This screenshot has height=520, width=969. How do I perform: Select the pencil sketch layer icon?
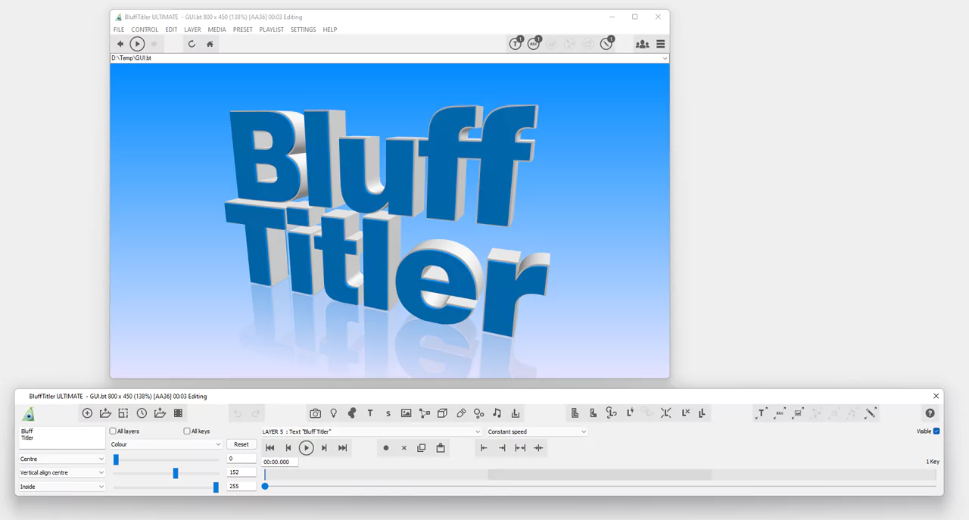460,413
